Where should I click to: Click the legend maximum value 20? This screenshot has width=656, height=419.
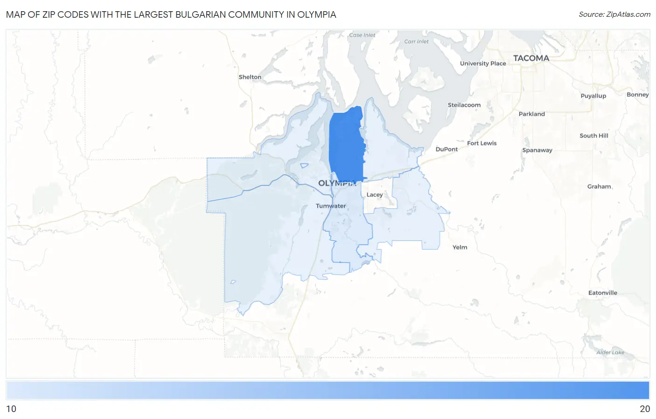point(645,409)
